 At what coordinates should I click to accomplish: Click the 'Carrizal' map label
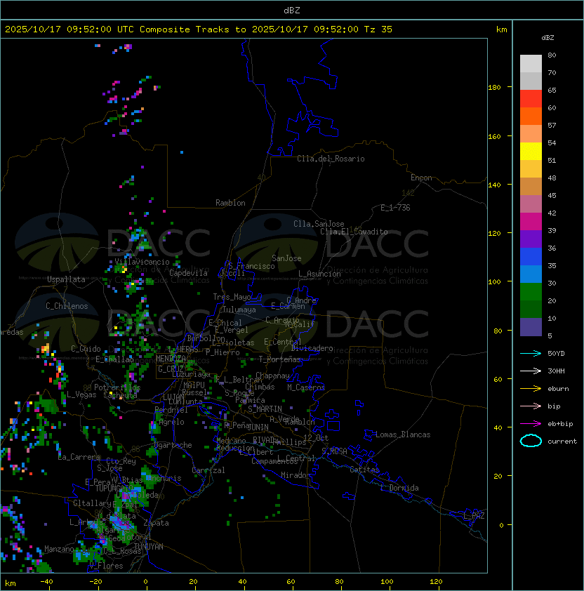[208, 470]
